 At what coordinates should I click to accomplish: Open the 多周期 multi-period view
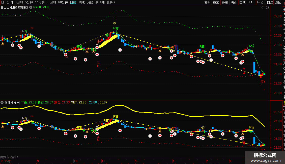tap(100, 2)
